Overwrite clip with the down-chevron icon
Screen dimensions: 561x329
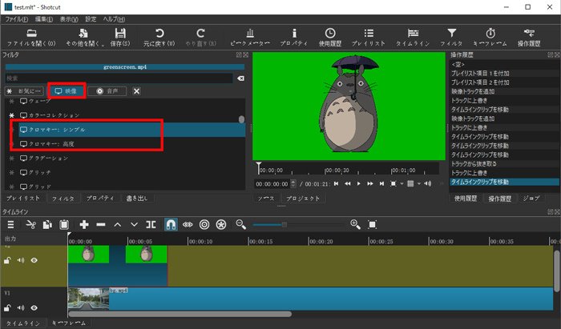click(x=134, y=225)
